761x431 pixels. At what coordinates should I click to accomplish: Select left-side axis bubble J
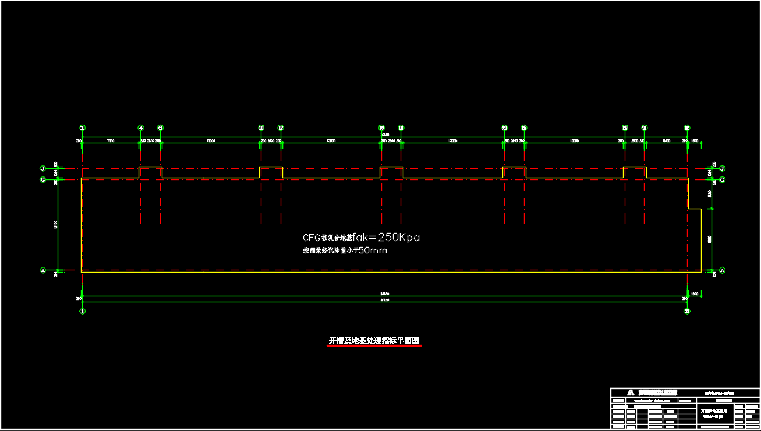43,168
